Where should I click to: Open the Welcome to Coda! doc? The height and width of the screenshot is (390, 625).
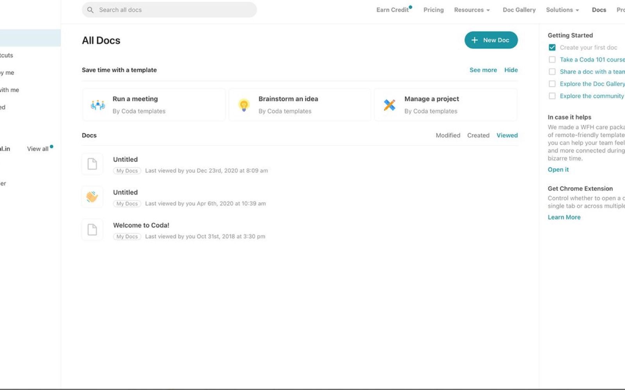(x=300, y=230)
